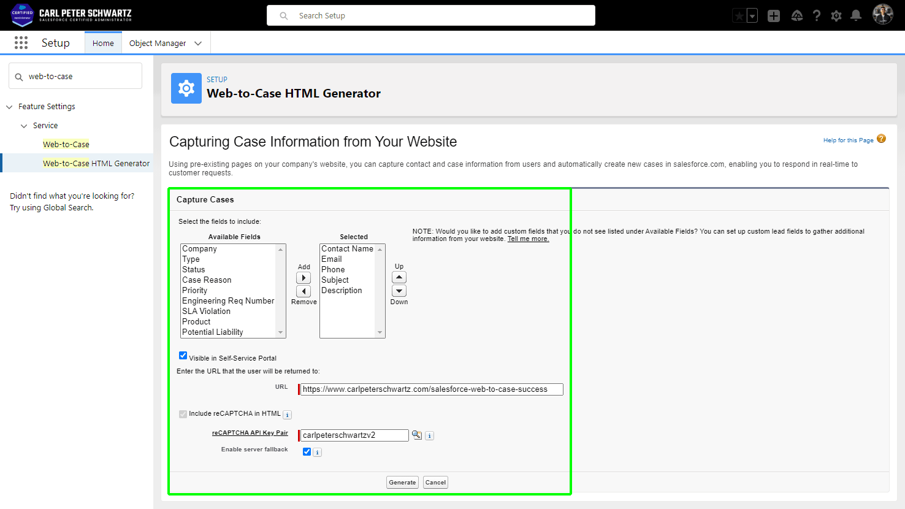Open the Help question mark icon
Image resolution: width=905 pixels, height=509 pixels.
coord(817,16)
